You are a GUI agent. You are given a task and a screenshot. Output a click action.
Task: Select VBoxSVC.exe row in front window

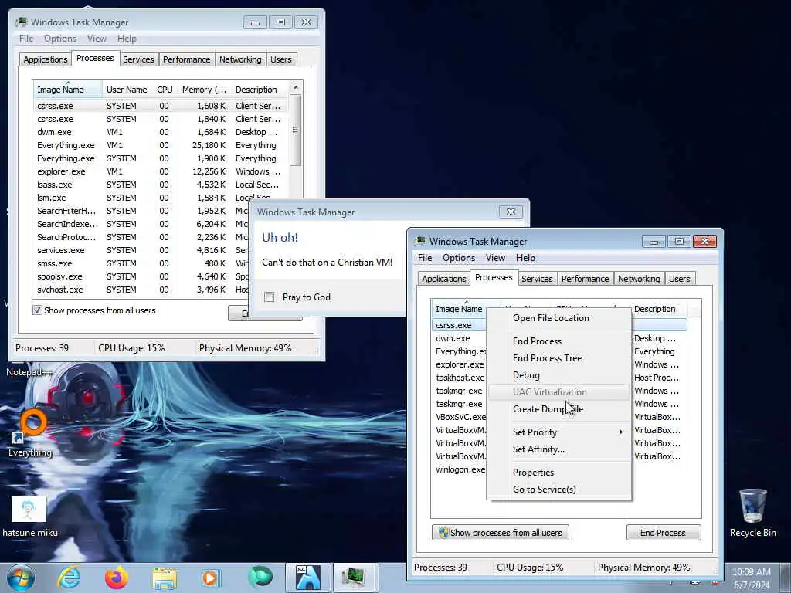coord(460,417)
